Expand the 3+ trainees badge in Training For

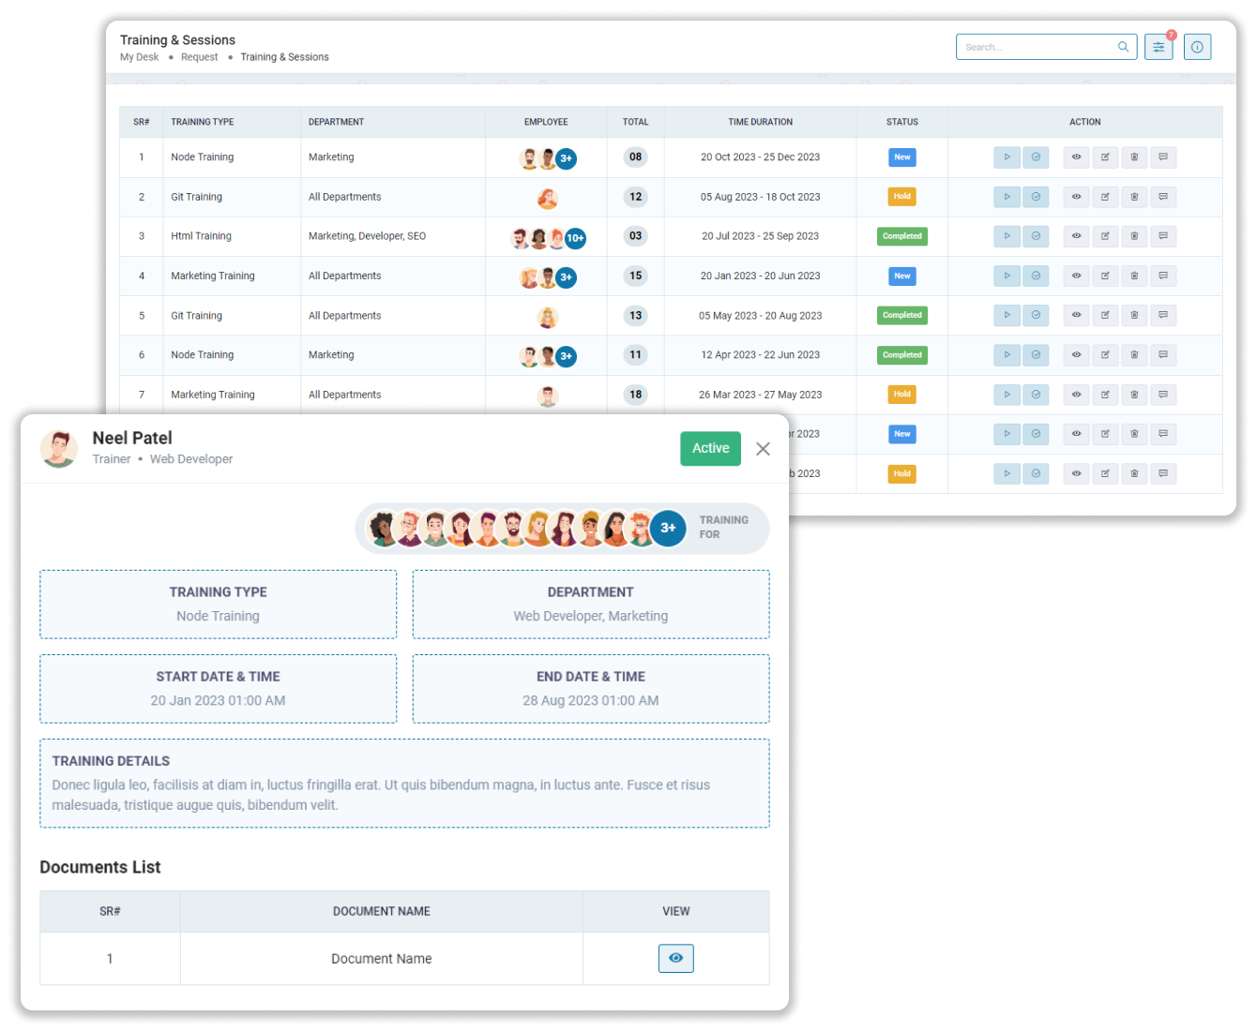[668, 528]
